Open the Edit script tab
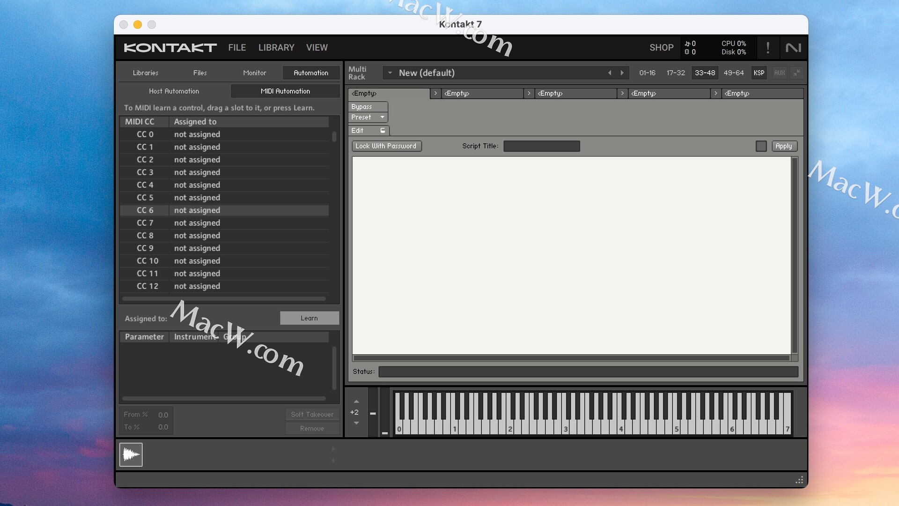This screenshot has height=506, width=899. (x=368, y=130)
